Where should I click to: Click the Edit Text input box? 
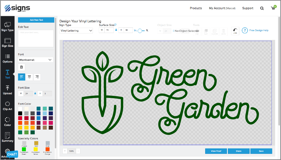pos(36,39)
